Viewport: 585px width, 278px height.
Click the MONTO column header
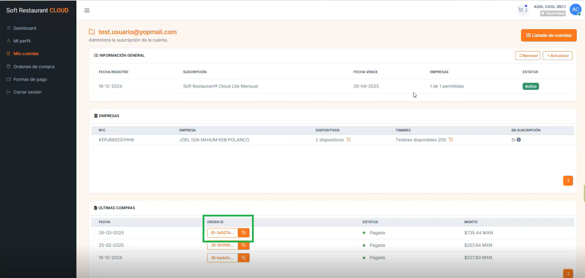471,222
